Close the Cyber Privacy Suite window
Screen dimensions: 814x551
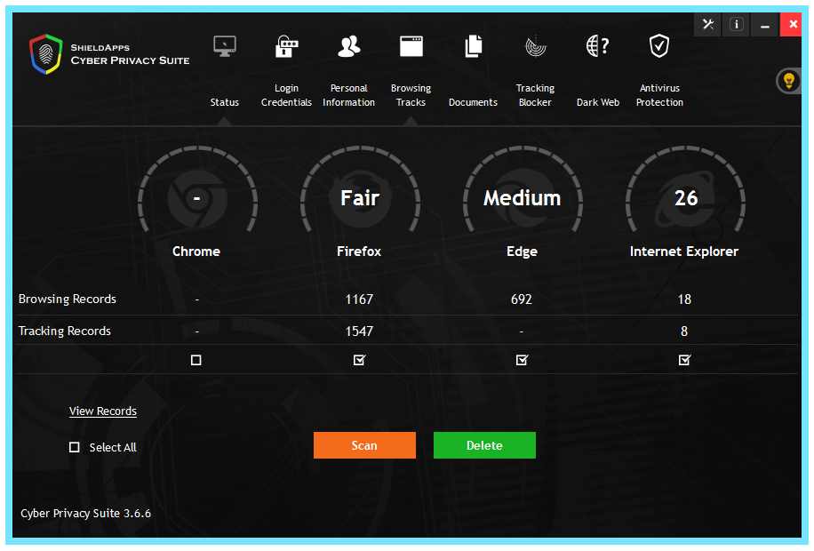coord(792,24)
